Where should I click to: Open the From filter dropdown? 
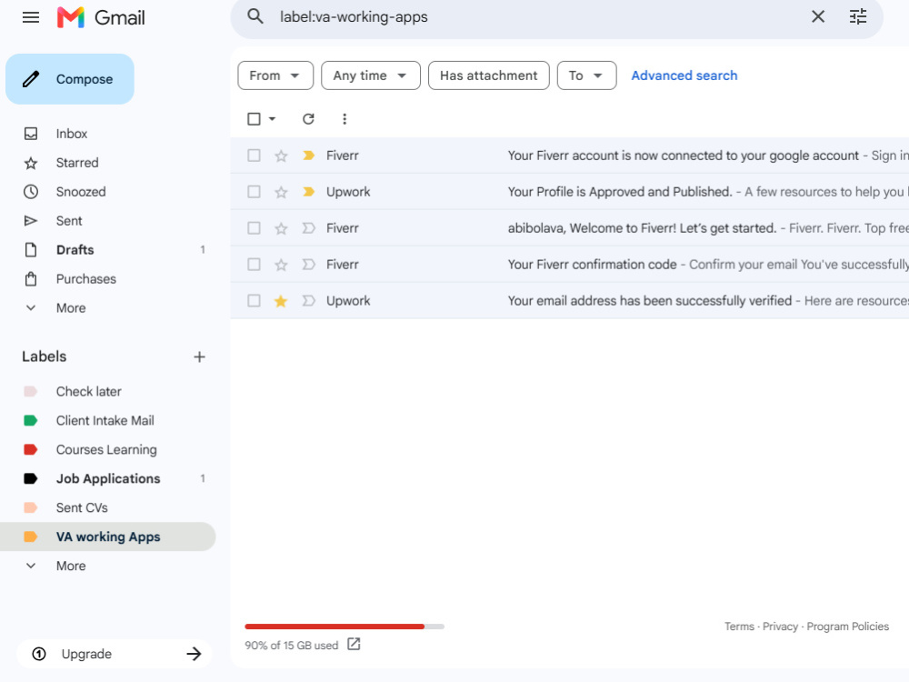point(275,75)
